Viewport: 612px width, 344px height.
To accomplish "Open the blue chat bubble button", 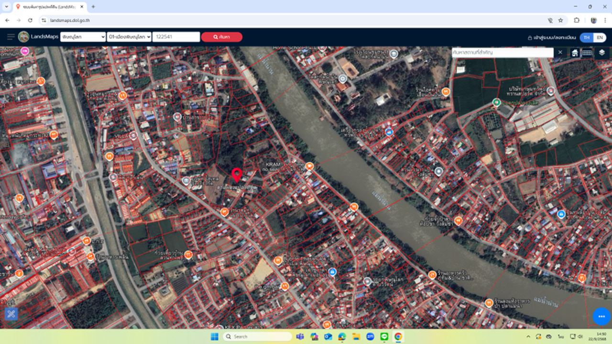I will [601, 316].
